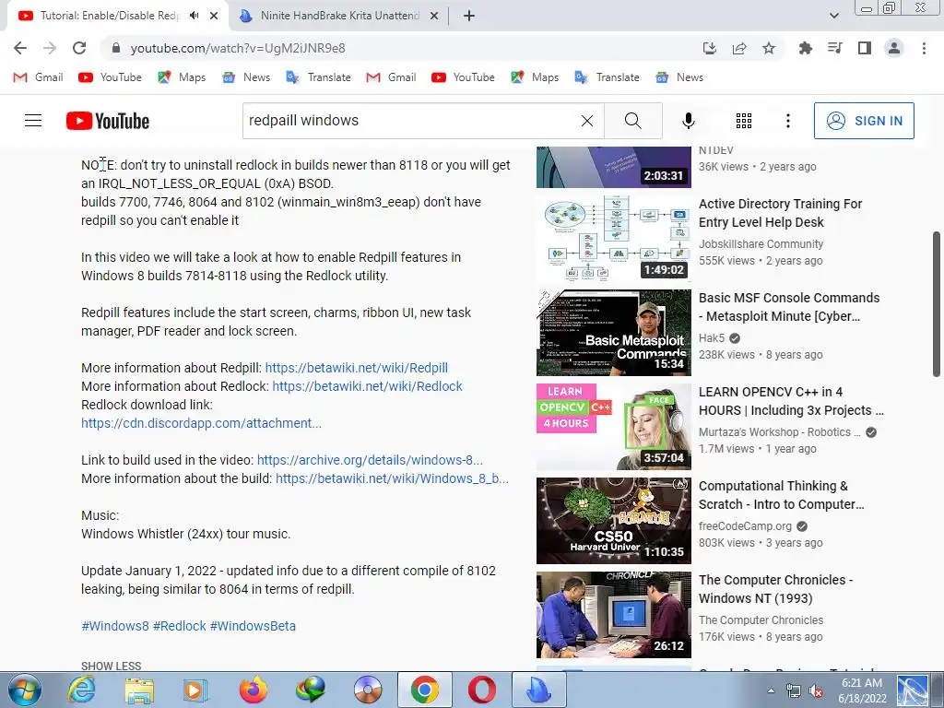Open the archive.org windows-8 build link

point(370,460)
